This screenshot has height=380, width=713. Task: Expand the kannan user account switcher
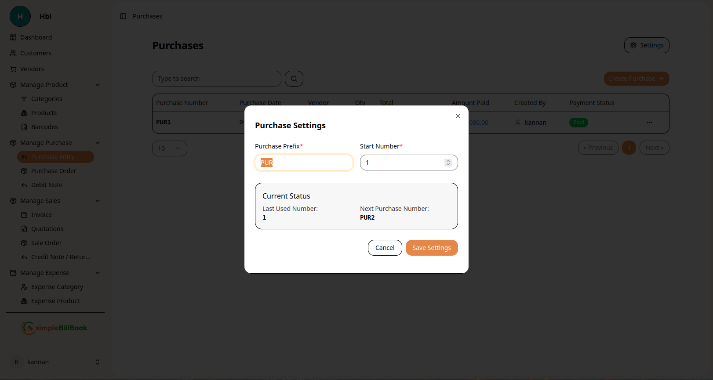tap(98, 362)
